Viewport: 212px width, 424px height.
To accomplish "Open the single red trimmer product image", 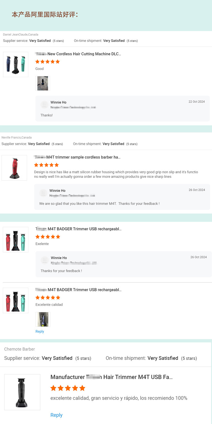I will click(14, 168).
